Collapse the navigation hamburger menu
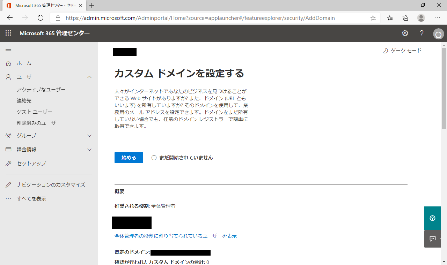The height and width of the screenshot is (265, 447). point(8,50)
